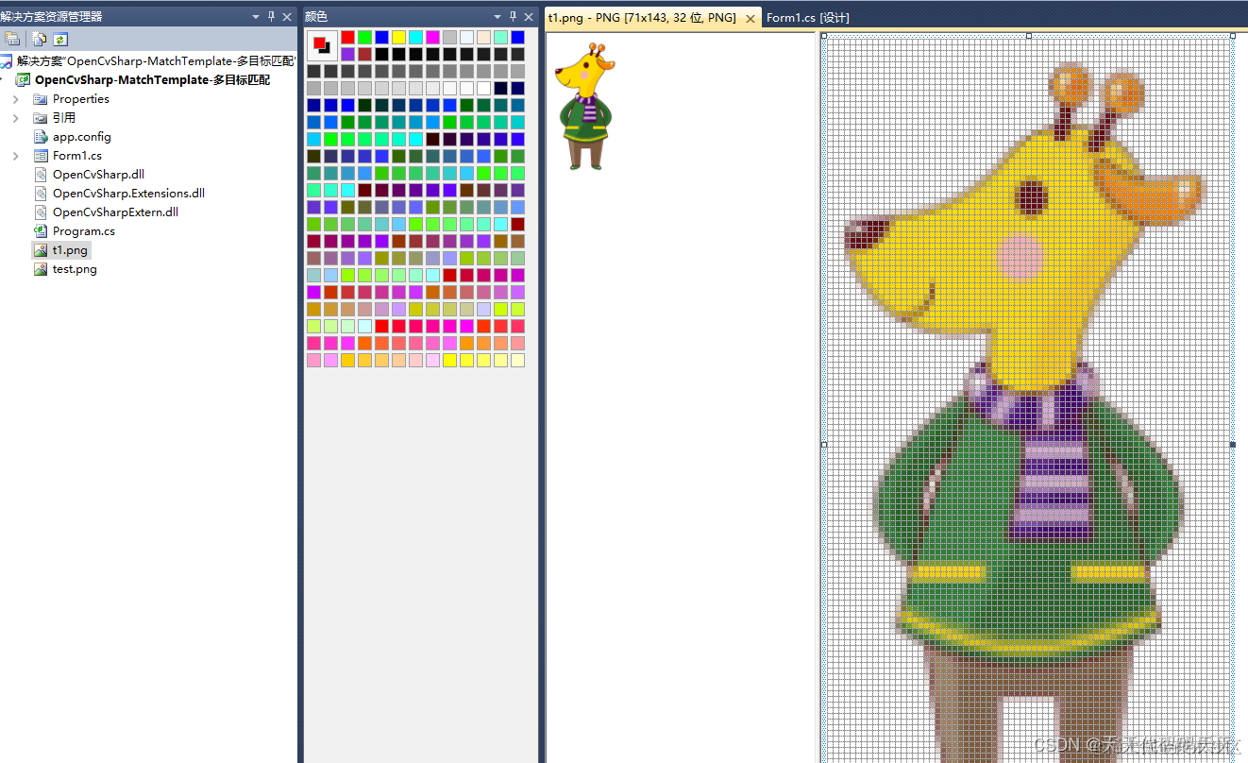Click the green Refresh icon in Solution Explorer
The image size is (1248, 763).
pos(60,39)
